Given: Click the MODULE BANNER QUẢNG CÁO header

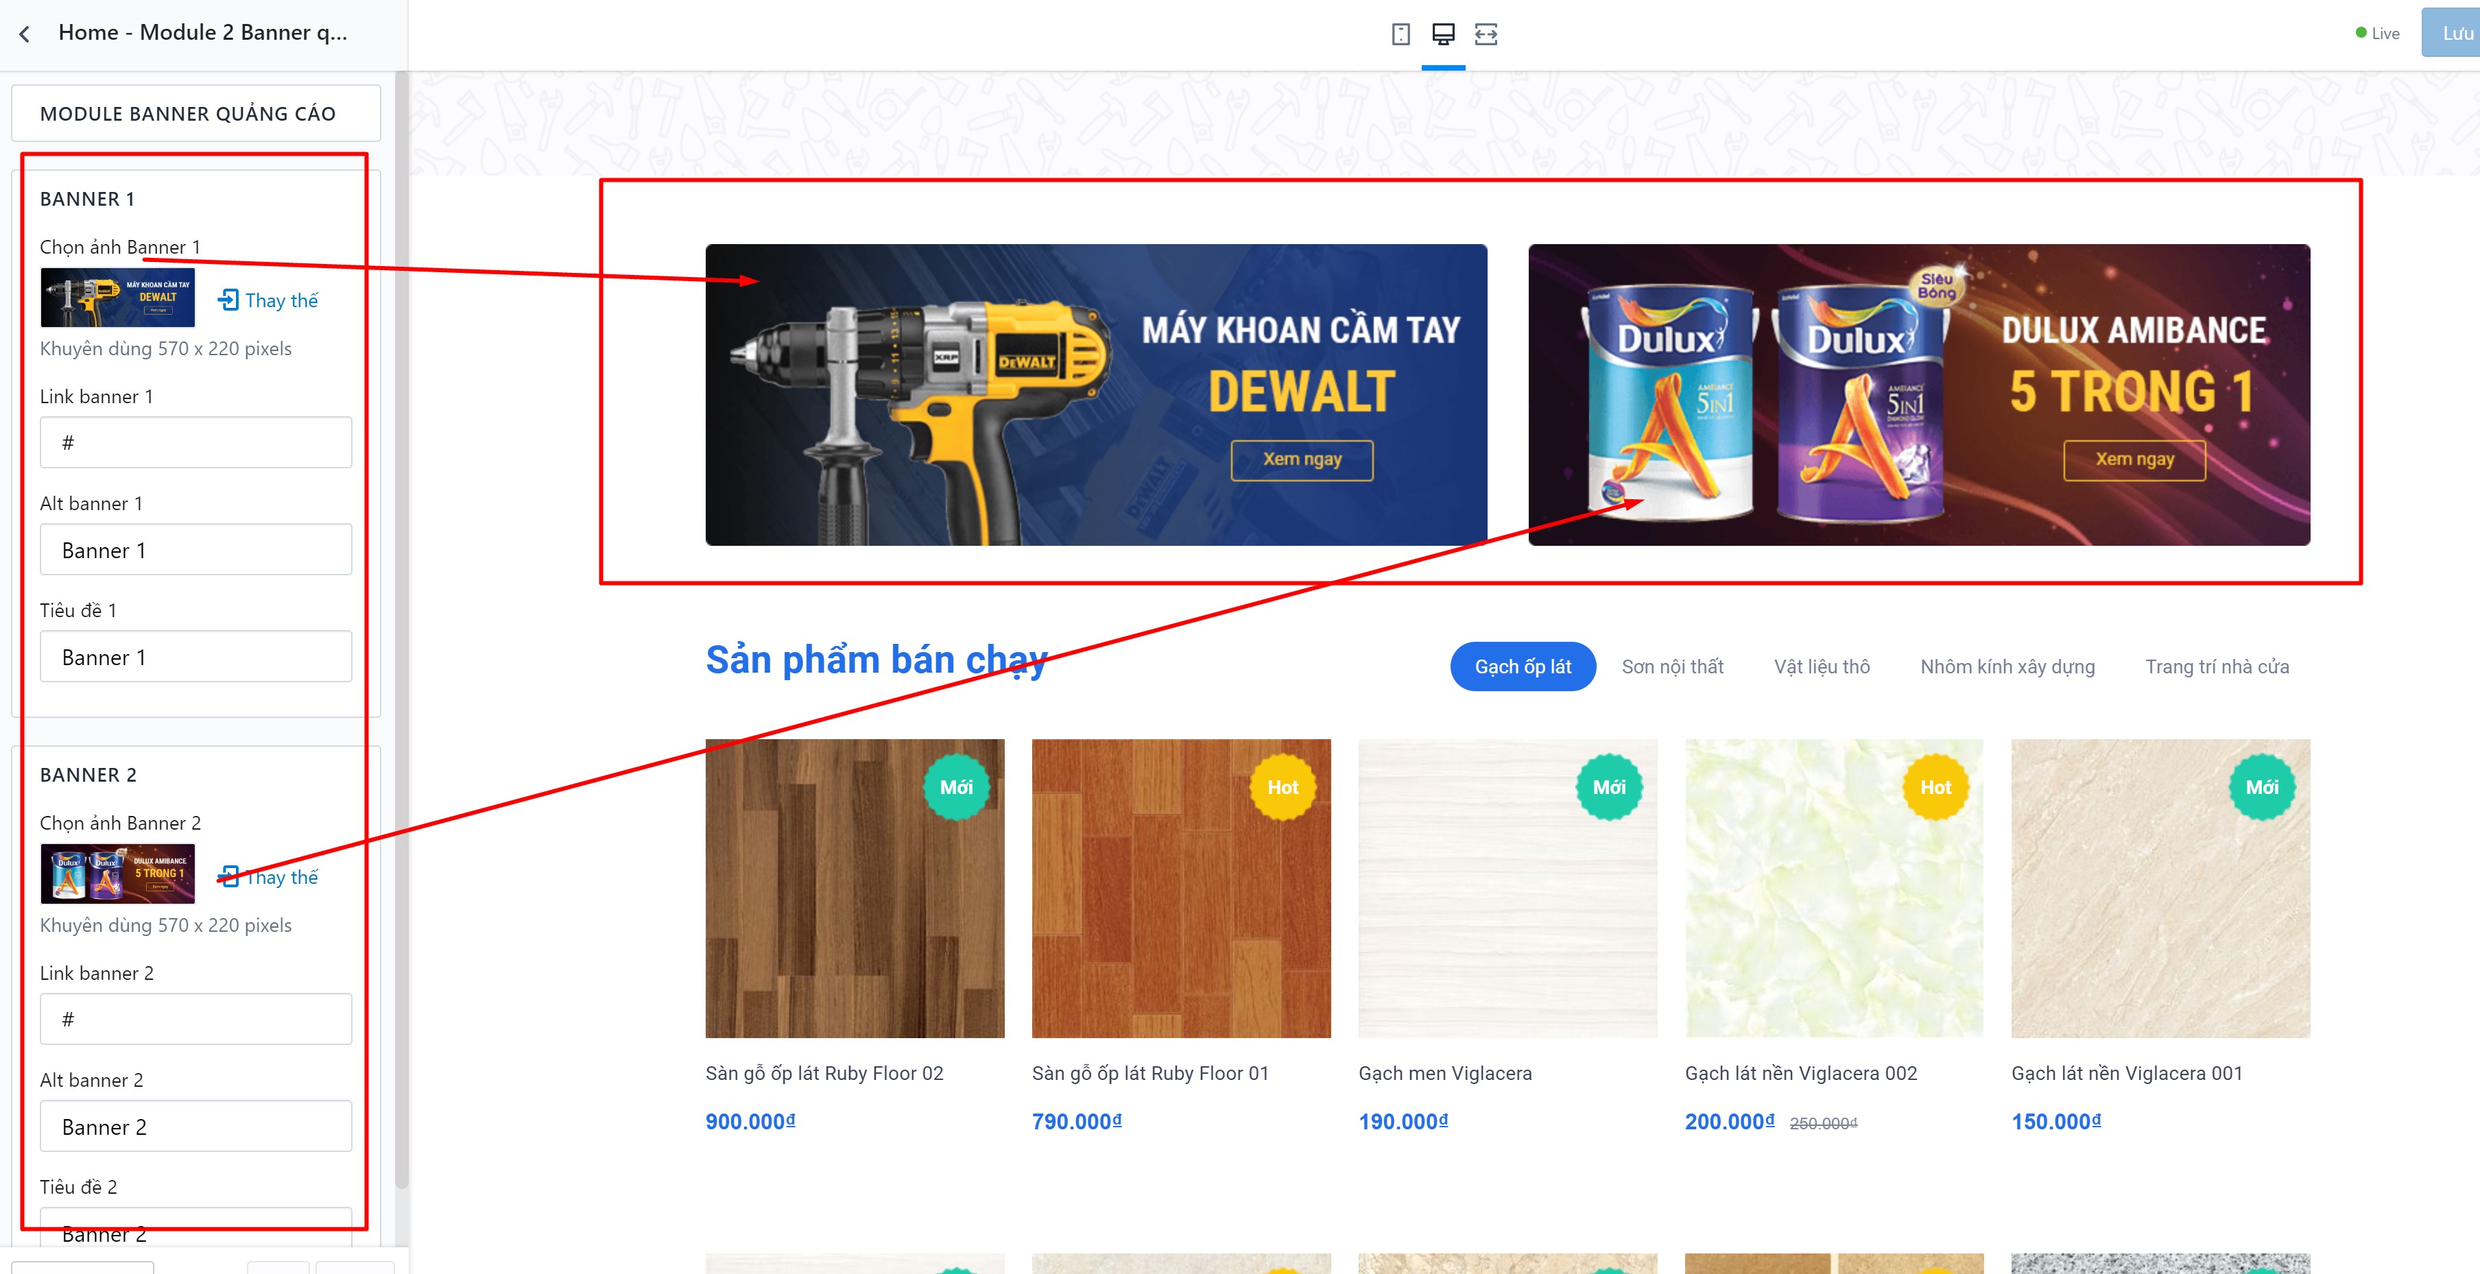Looking at the screenshot, I should (x=196, y=114).
